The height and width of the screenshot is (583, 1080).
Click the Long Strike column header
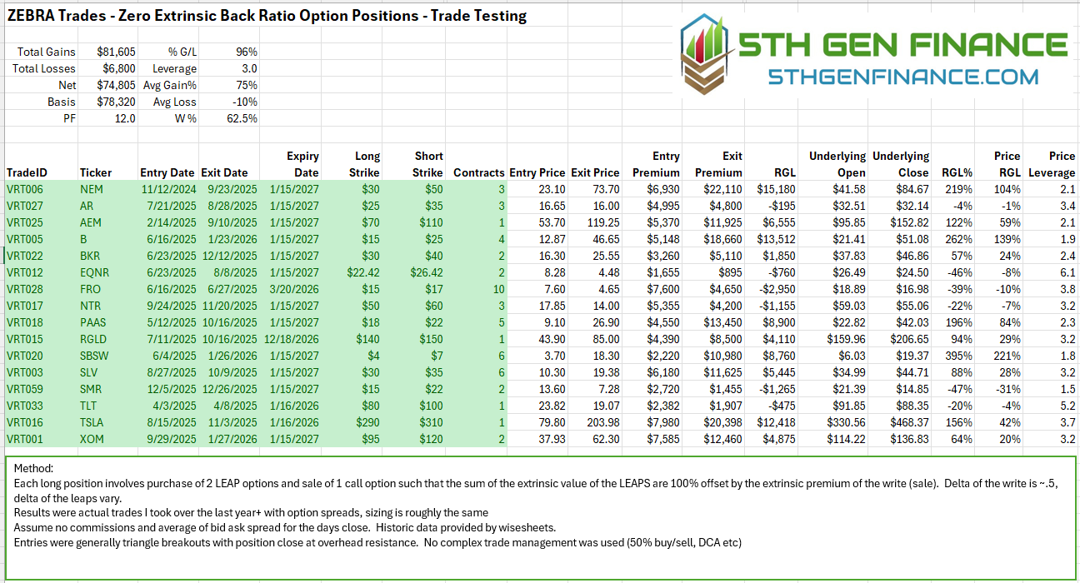[364, 164]
